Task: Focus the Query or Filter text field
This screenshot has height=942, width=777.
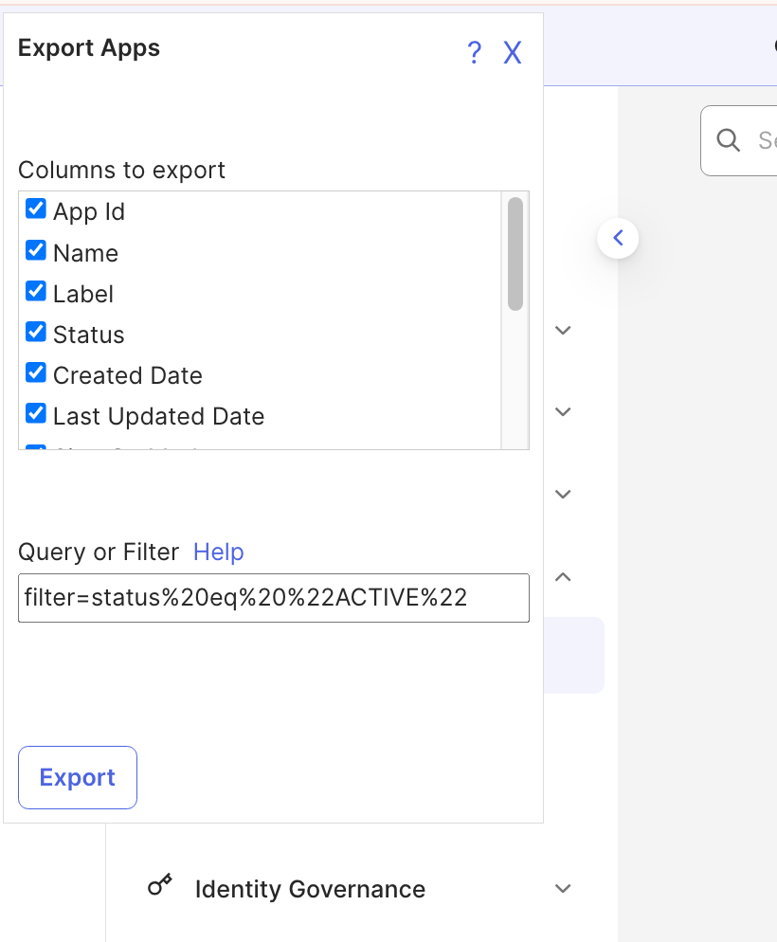Action: [273, 598]
